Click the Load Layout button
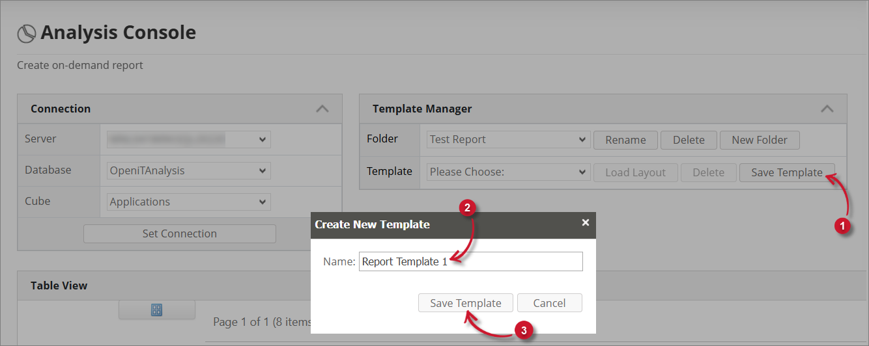This screenshot has width=869, height=346. coord(635,172)
